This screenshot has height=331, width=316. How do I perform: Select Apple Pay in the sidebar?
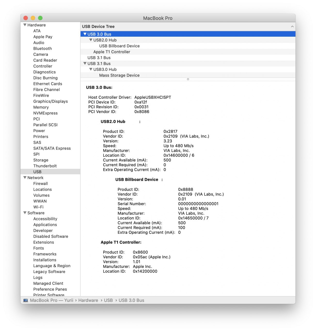coord(43,37)
